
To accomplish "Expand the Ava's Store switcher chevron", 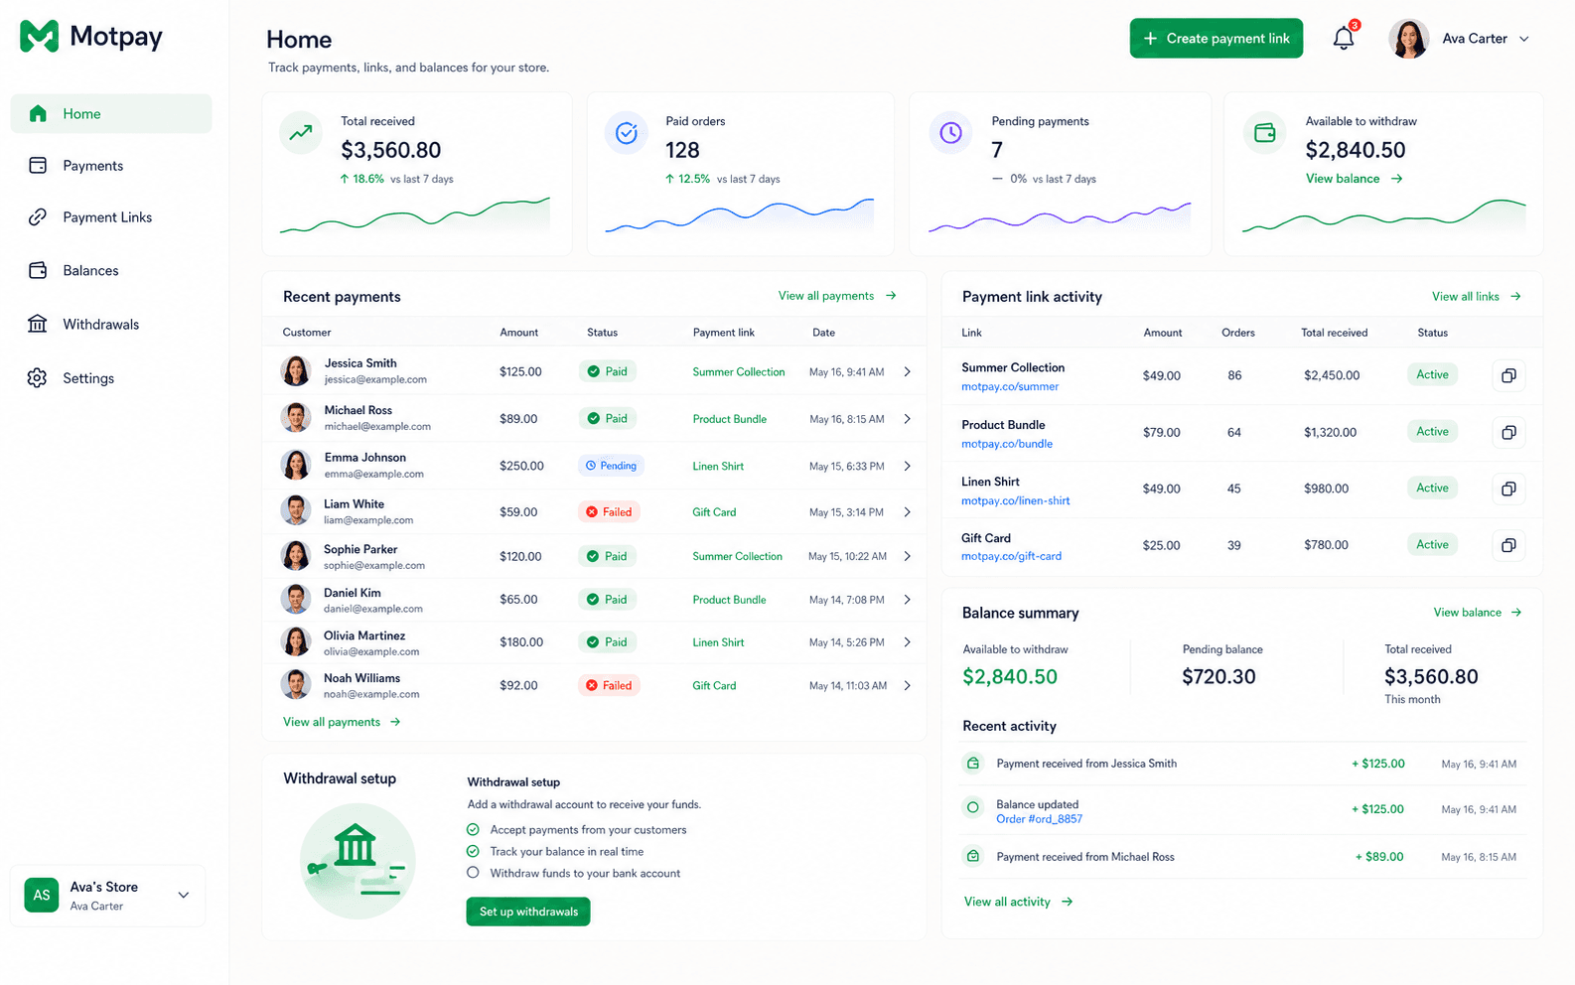I will (x=184, y=895).
